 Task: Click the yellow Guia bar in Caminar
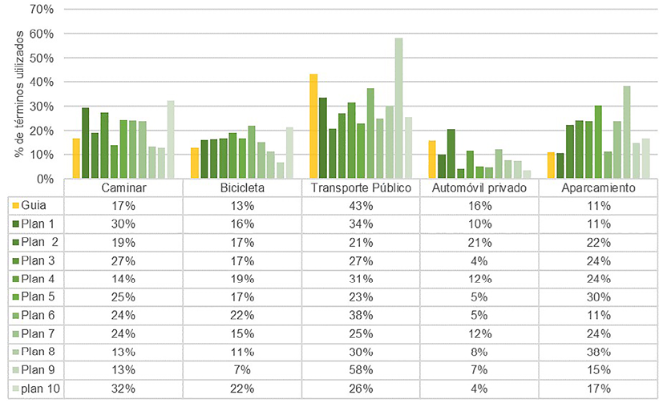76,158
